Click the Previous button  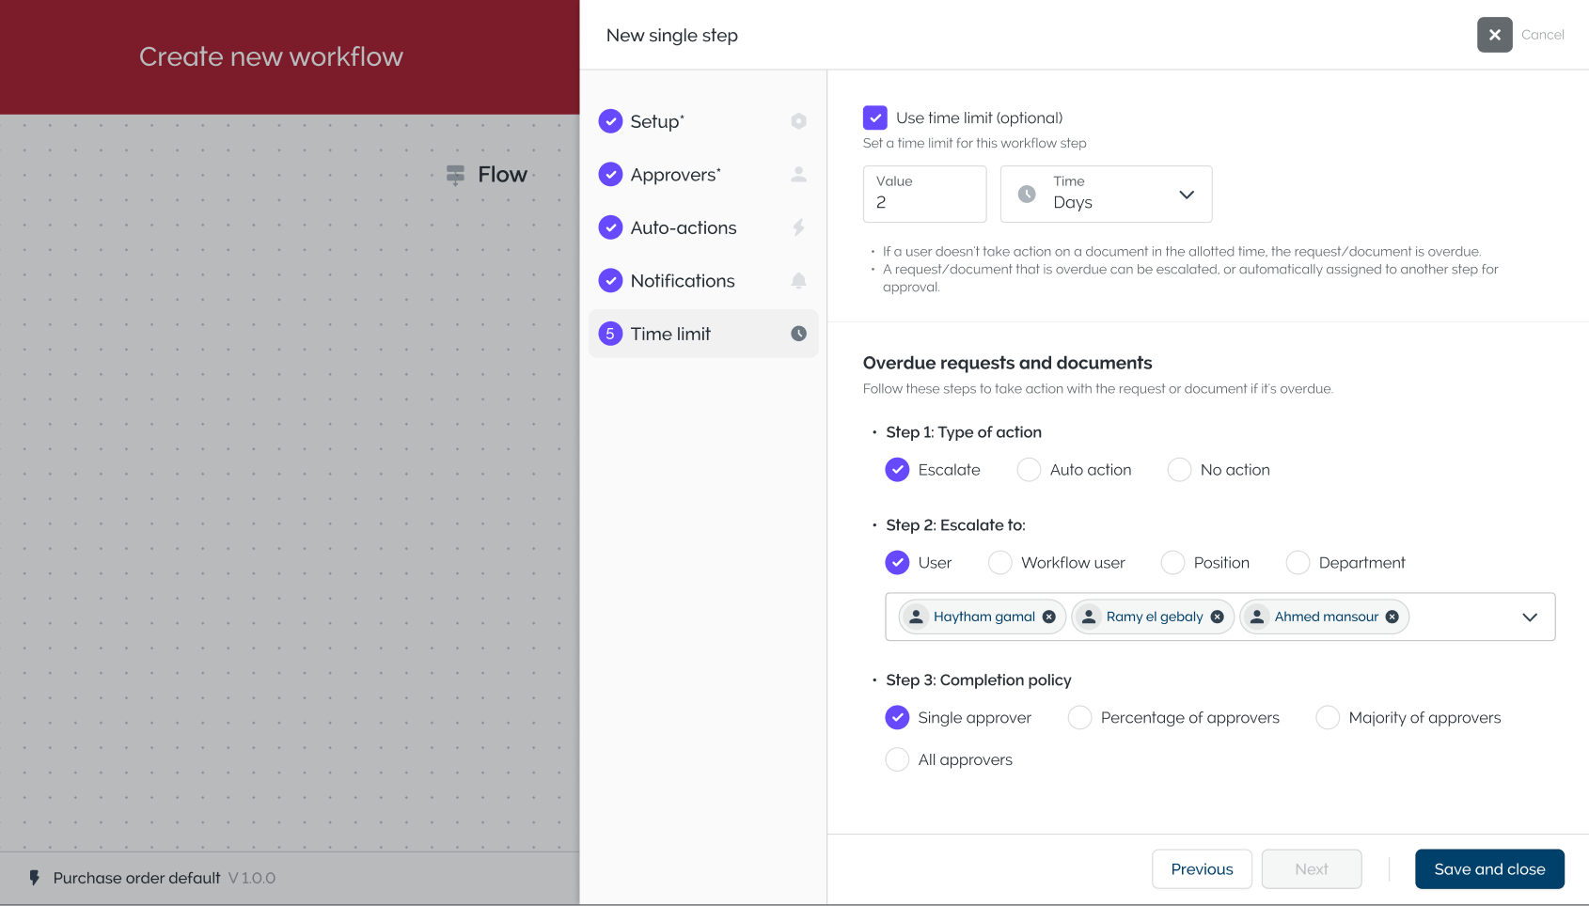[1202, 869]
